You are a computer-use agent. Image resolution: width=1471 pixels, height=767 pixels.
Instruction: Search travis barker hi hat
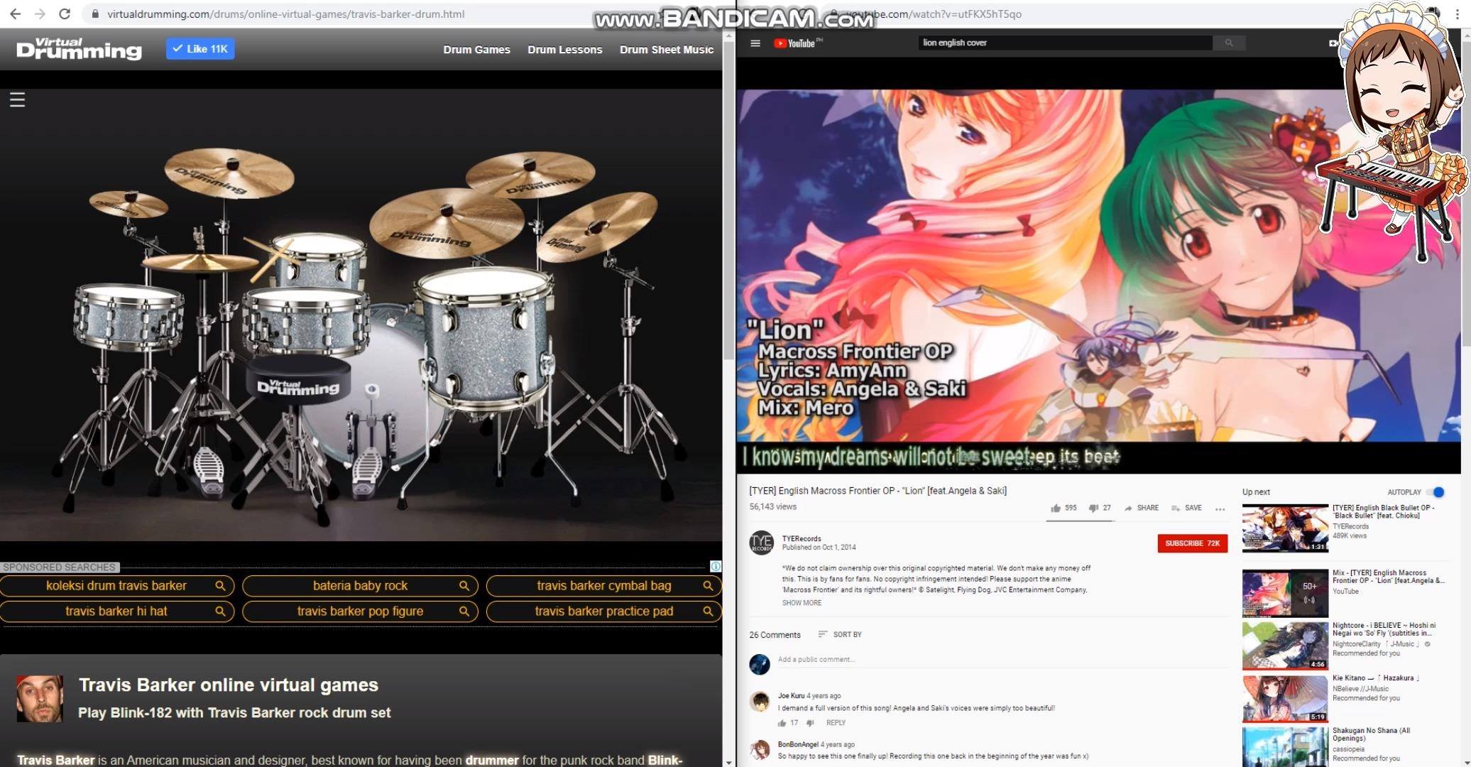tap(117, 611)
